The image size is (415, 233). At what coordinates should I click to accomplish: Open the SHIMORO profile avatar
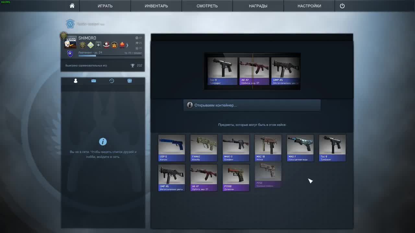(70, 42)
